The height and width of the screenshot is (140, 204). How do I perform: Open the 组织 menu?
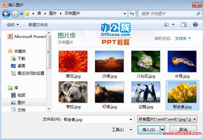click(x=13, y=24)
